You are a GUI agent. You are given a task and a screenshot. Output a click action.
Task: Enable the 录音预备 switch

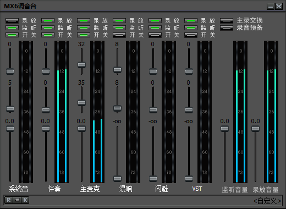coord(227,28)
